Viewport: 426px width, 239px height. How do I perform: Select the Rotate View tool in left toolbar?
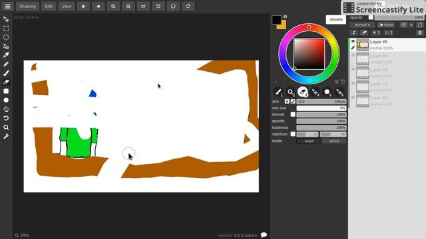[6, 118]
